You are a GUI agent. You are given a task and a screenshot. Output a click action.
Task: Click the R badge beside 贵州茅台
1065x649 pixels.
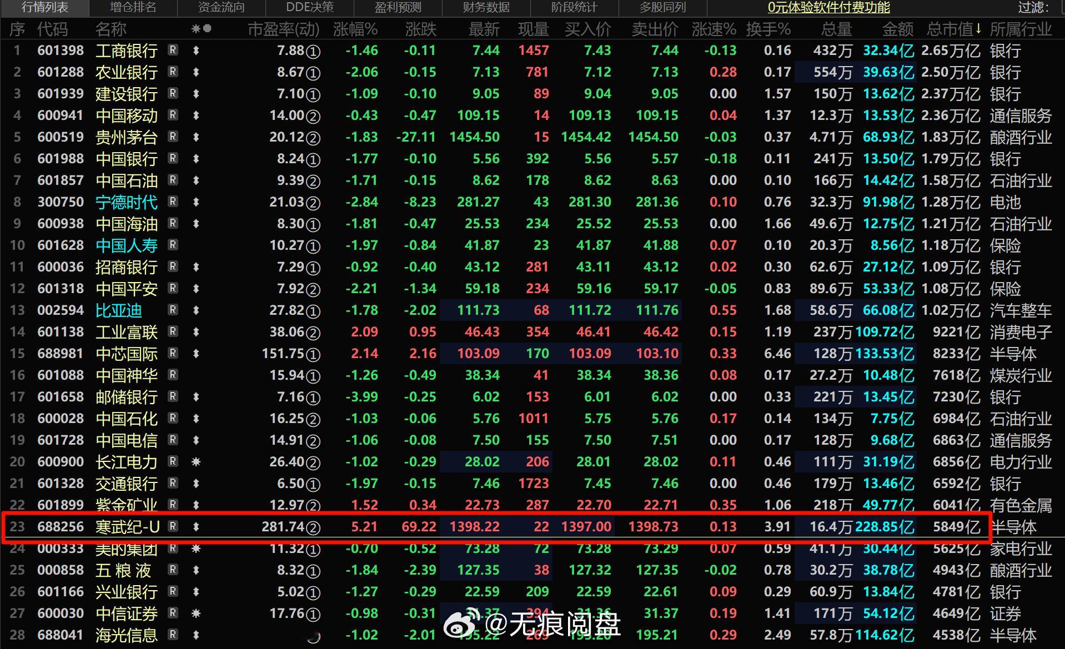tap(173, 137)
